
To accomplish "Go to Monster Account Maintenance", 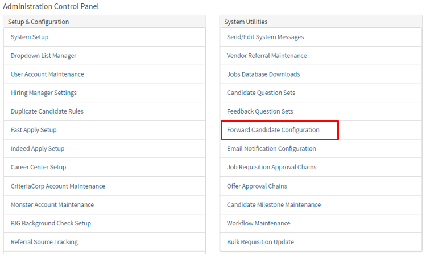I will coord(52,204).
